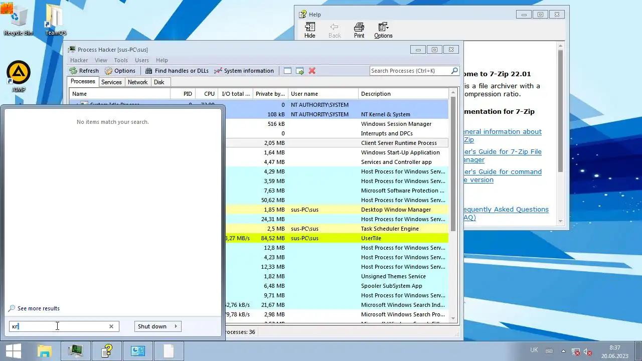This screenshot has height=361, width=642.
Task: Click the magnifier in Search Processes box
Action: tap(454, 71)
